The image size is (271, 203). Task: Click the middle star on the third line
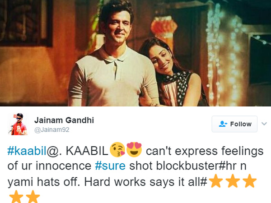pos(233,181)
